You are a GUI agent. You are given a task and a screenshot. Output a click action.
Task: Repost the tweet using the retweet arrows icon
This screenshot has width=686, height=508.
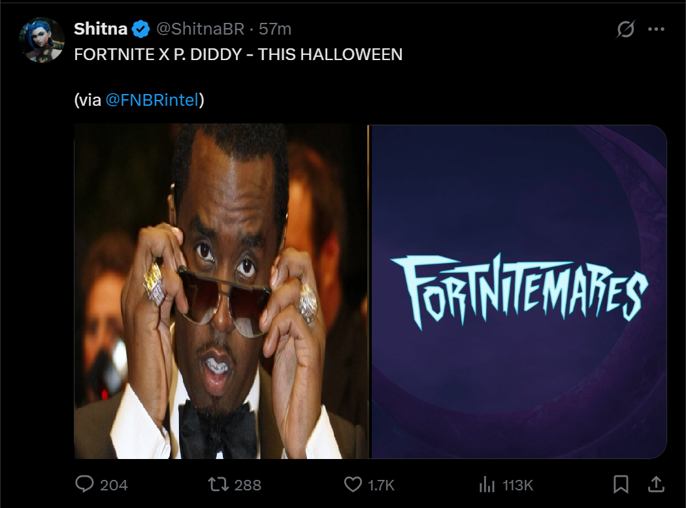pos(218,484)
